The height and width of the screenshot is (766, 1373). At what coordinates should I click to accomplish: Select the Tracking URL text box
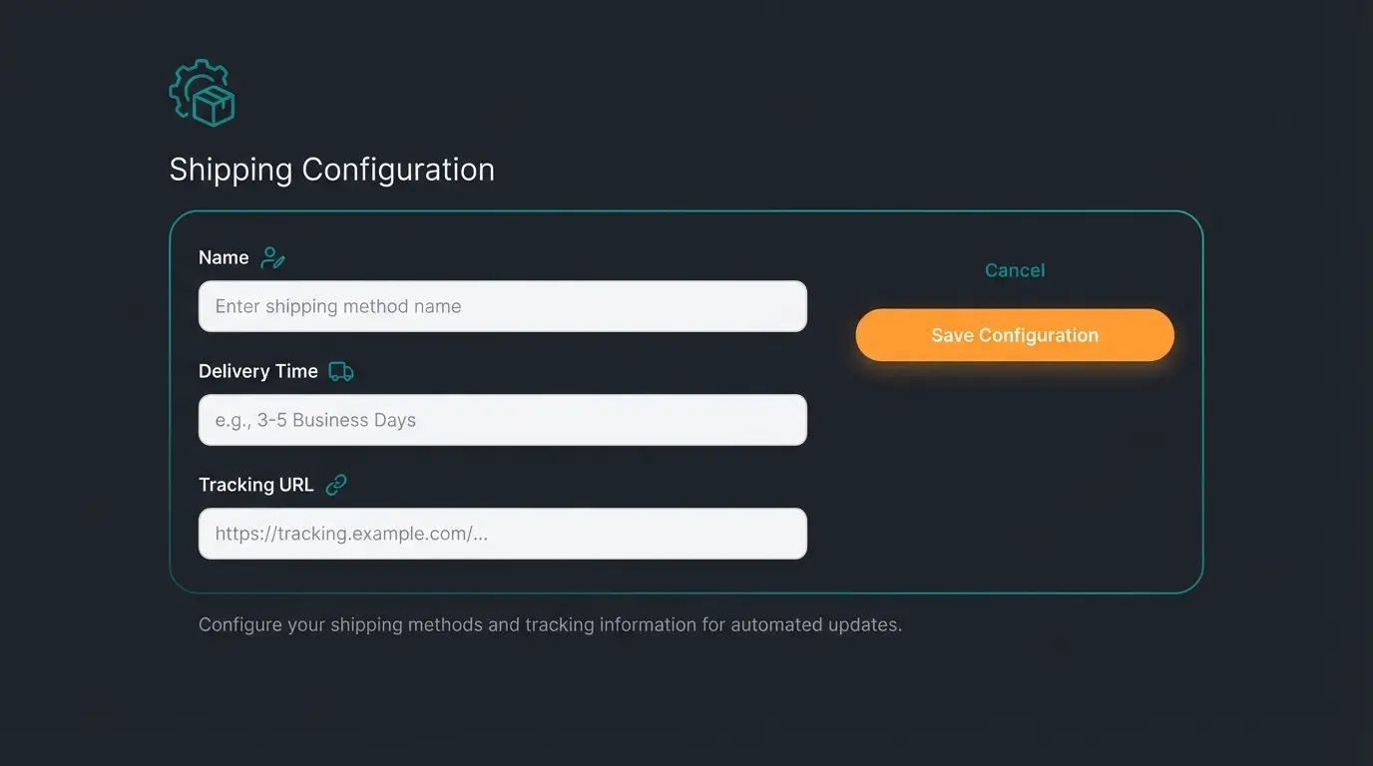502,534
